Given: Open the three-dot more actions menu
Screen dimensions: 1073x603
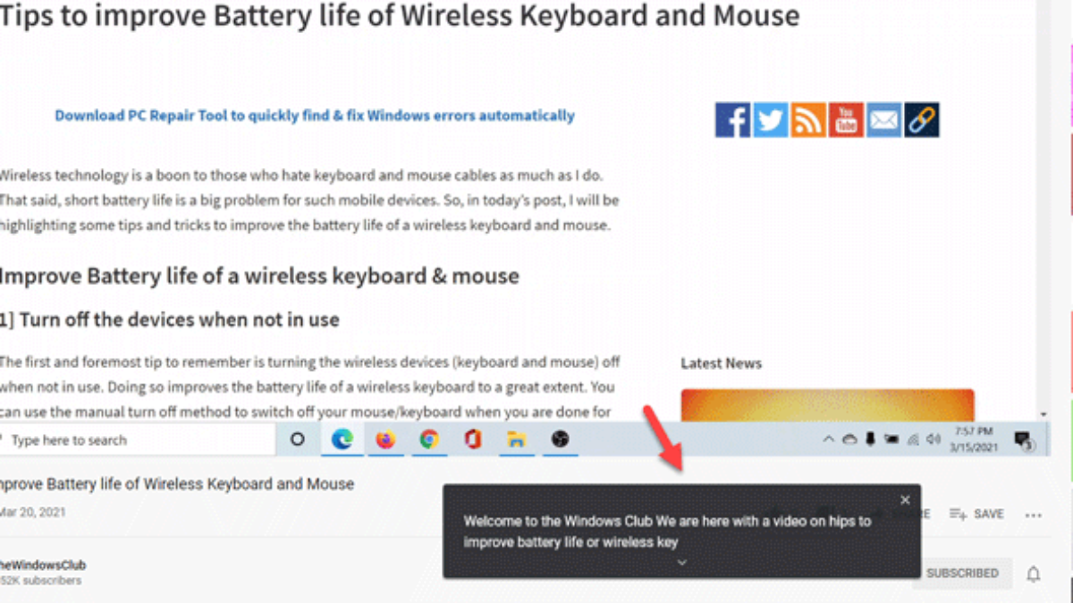Looking at the screenshot, I should [x=1034, y=515].
